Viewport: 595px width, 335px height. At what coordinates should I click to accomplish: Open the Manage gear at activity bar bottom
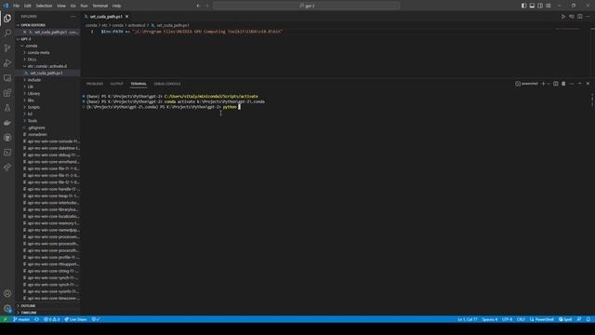[x=7, y=308]
